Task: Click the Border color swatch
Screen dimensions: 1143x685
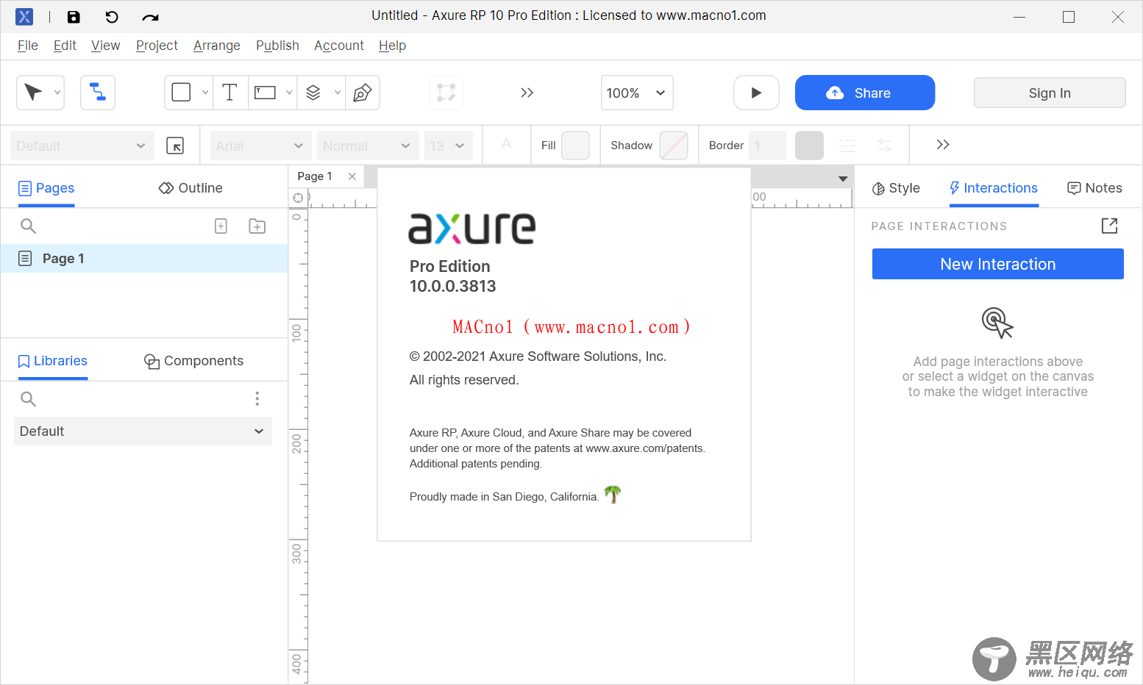Action: [809, 146]
